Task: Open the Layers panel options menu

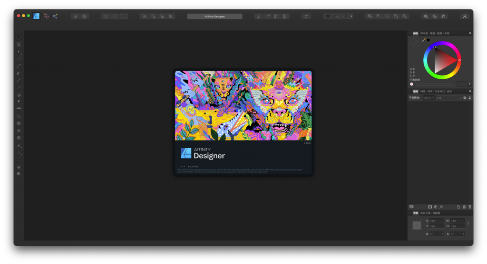Action: point(470,91)
